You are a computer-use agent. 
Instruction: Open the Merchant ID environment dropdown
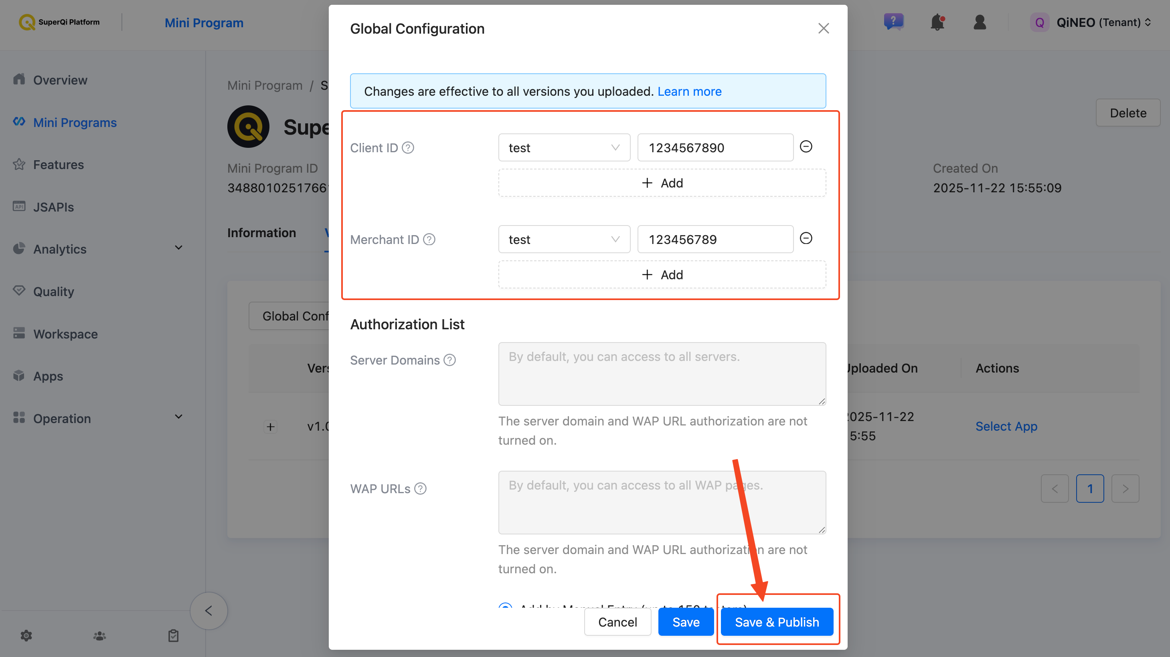pos(564,239)
